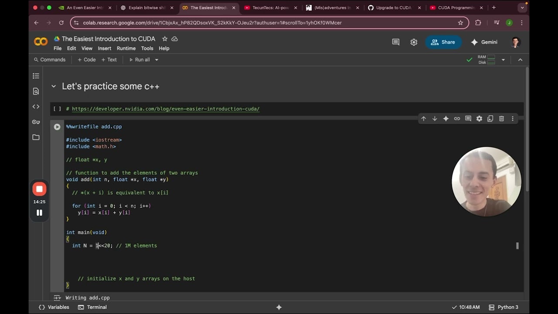Expand the Run all dropdown arrow
Image resolution: width=558 pixels, height=314 pixels.
(x=157, y=60)
